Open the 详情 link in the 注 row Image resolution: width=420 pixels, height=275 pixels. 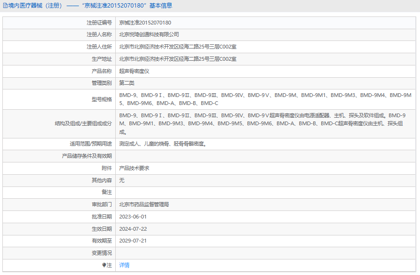pos(124,265)
